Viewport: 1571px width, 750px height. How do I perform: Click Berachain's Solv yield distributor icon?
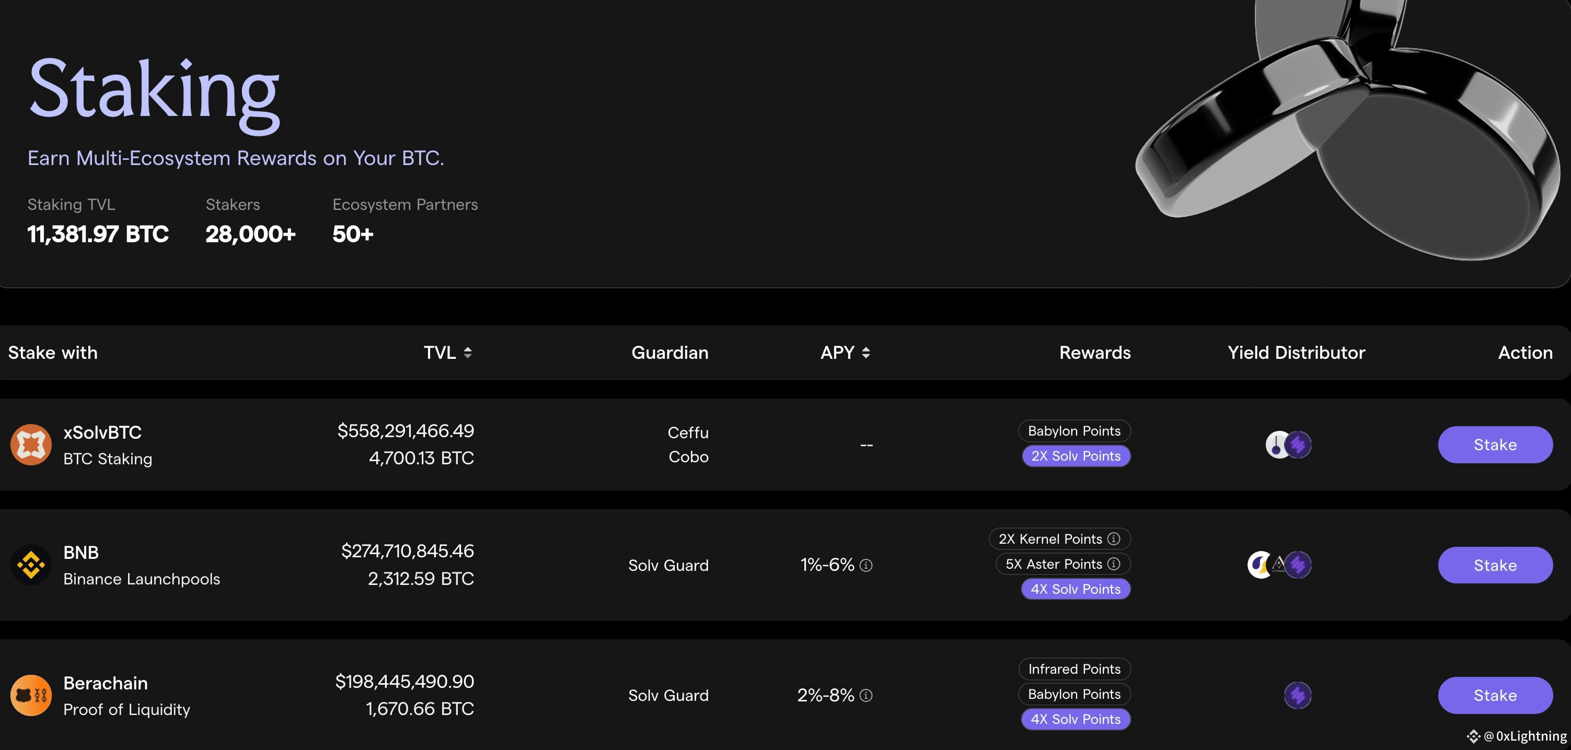tap(1297, 695)
